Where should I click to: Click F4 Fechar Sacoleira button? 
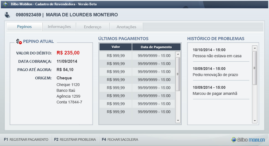[120, 140]
